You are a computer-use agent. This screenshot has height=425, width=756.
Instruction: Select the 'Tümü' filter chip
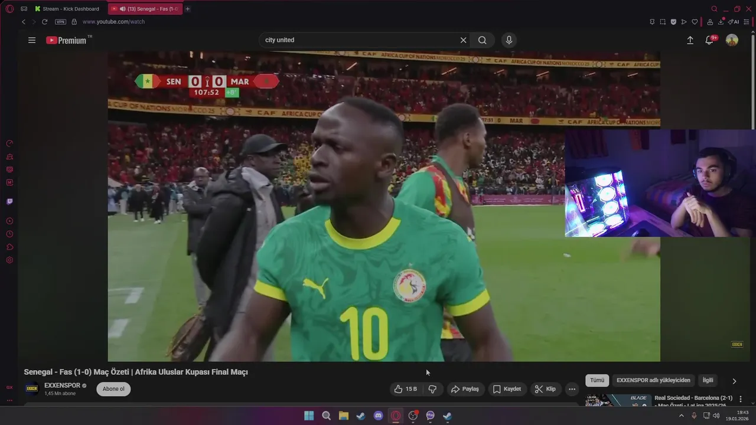point(597,380)
